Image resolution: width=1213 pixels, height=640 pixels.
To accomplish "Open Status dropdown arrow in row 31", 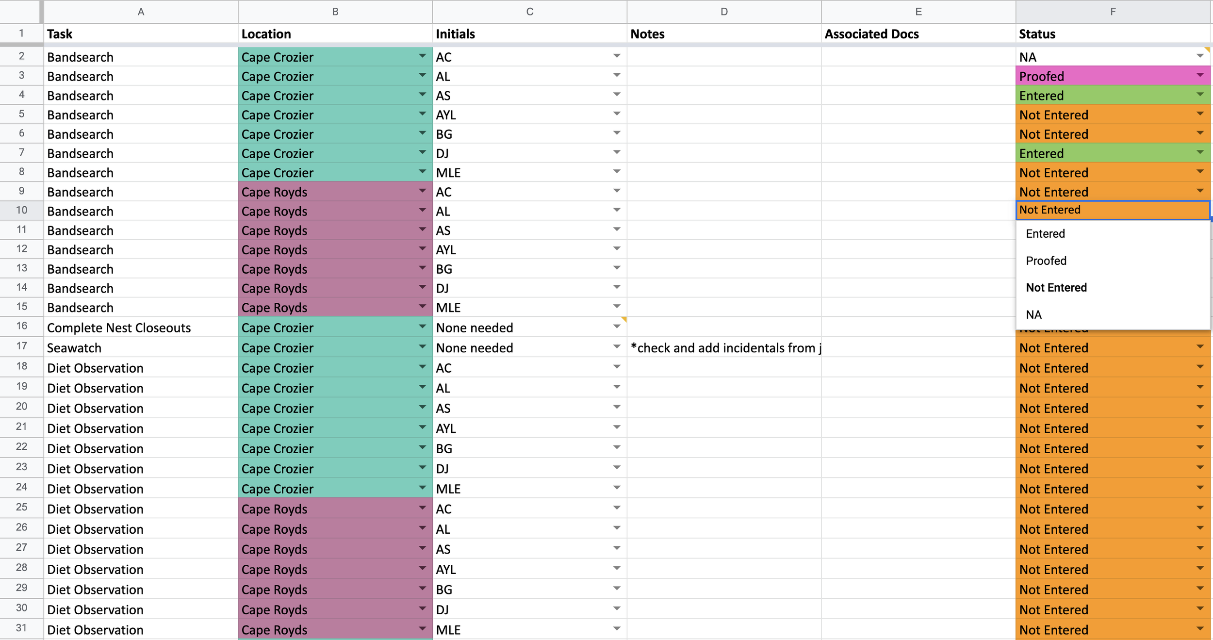I will [x=1199, y=629].
